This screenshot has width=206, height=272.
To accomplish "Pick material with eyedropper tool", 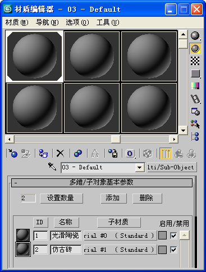I will [x=52, y=167].
